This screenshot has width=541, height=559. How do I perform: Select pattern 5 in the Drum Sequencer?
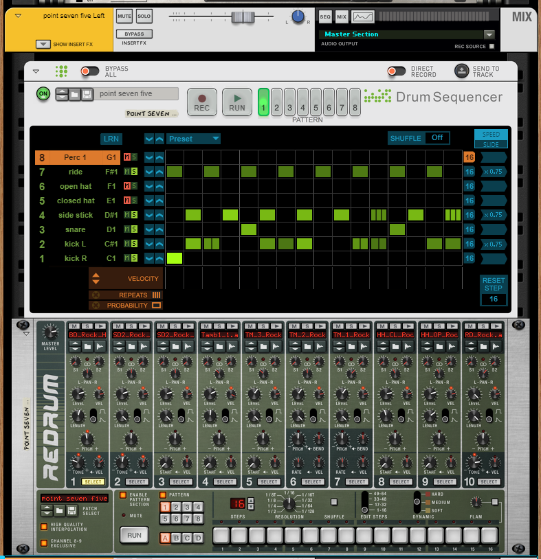tap(316, 108)
